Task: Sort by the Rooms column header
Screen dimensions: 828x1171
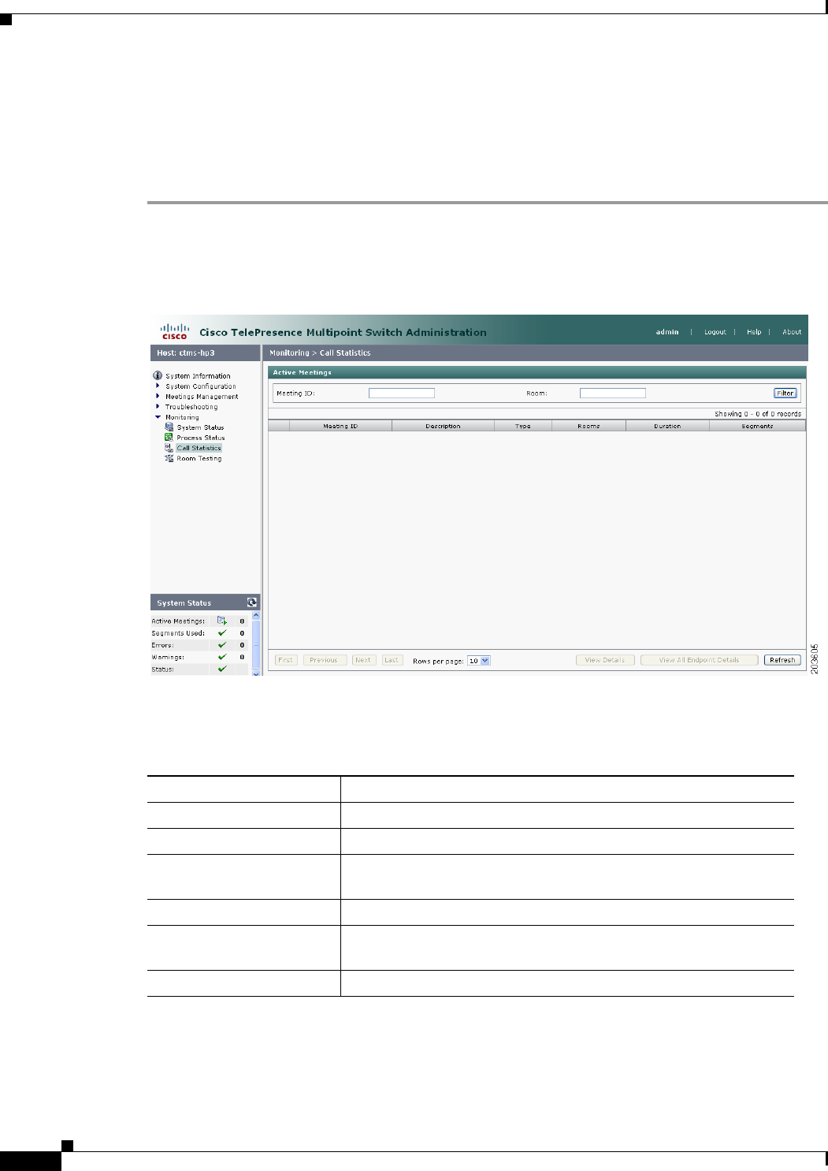Action: pyautogui.click(x=589, y=426)
